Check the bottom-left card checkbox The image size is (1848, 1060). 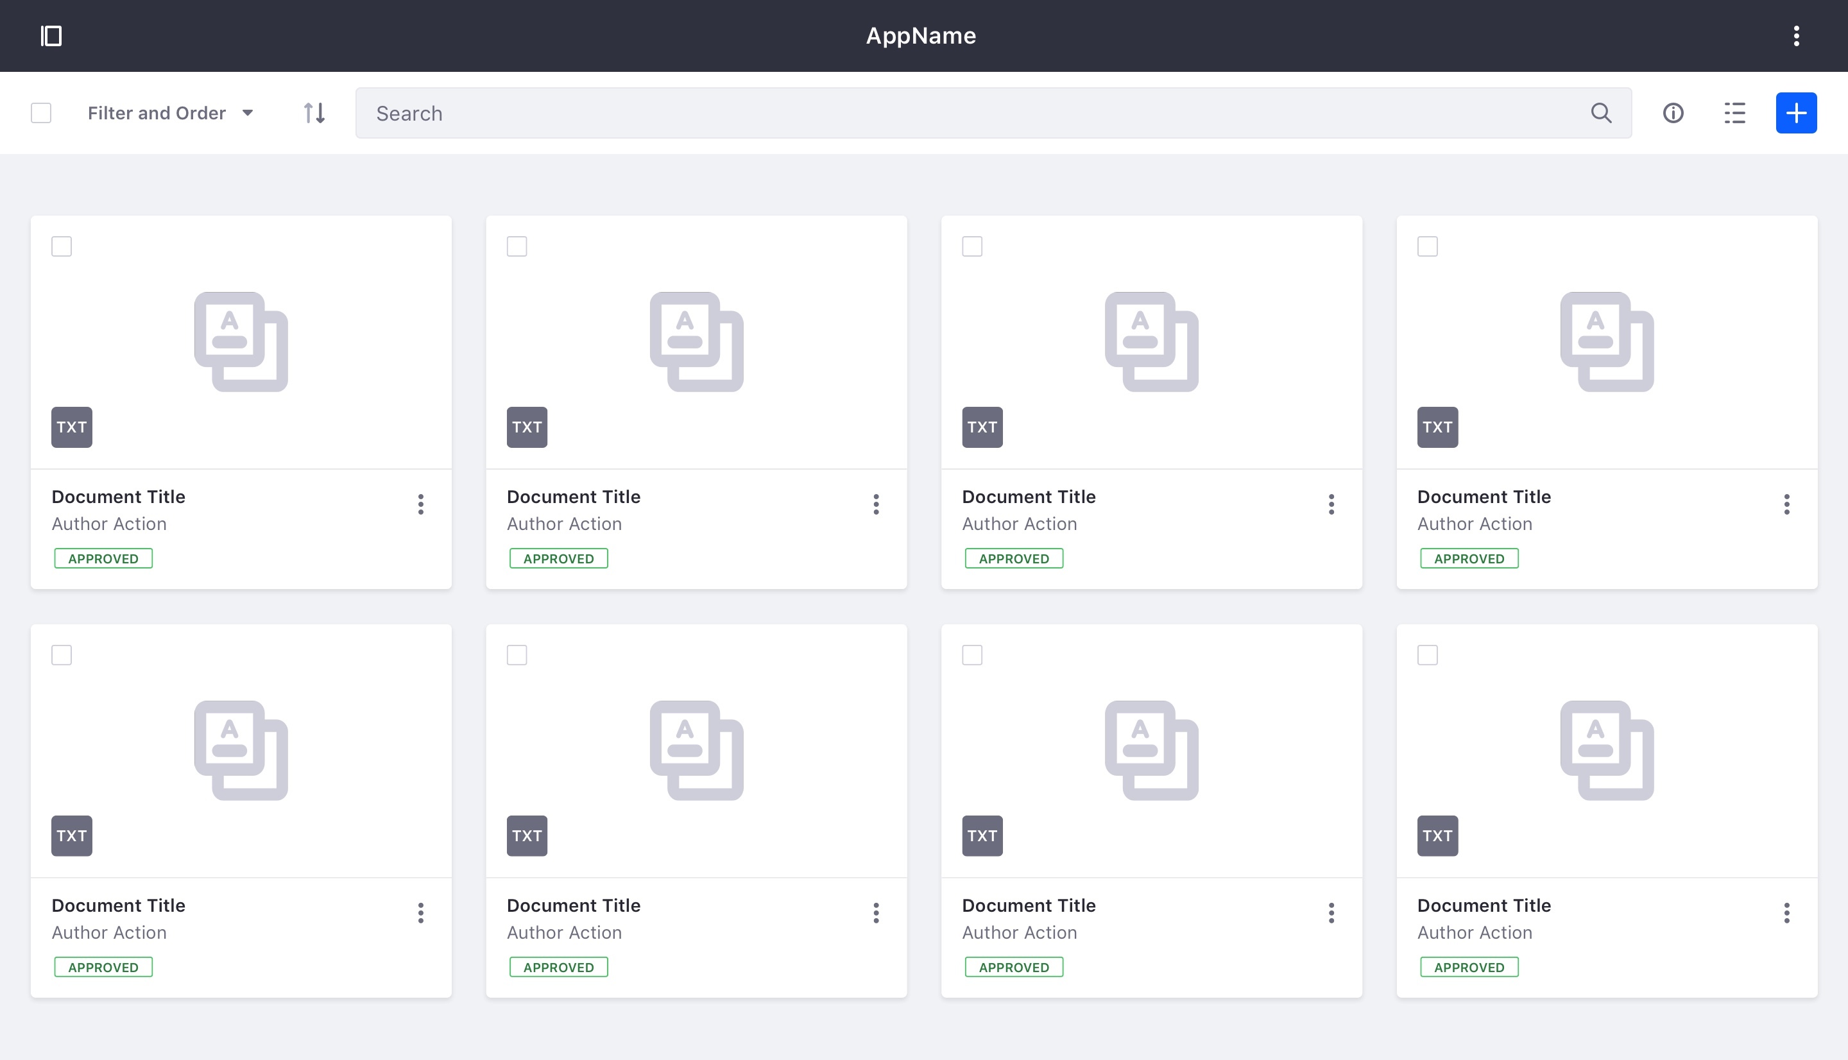[62, 655]
